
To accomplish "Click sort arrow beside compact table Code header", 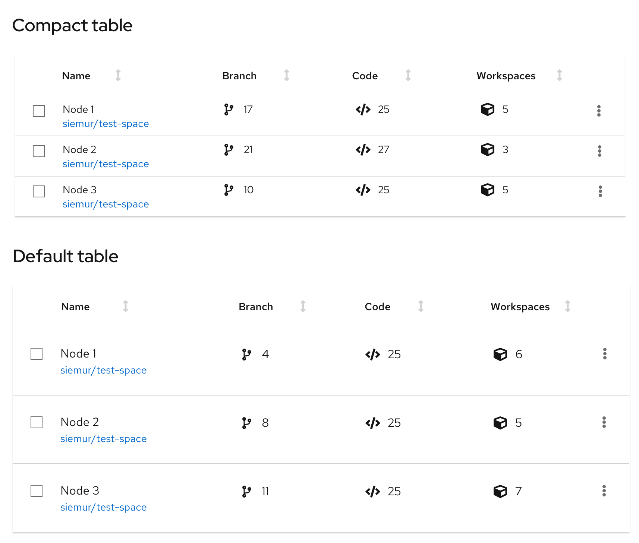I will pos(408,75).
